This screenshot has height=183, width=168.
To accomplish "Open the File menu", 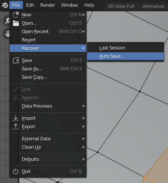I will 16,5.
